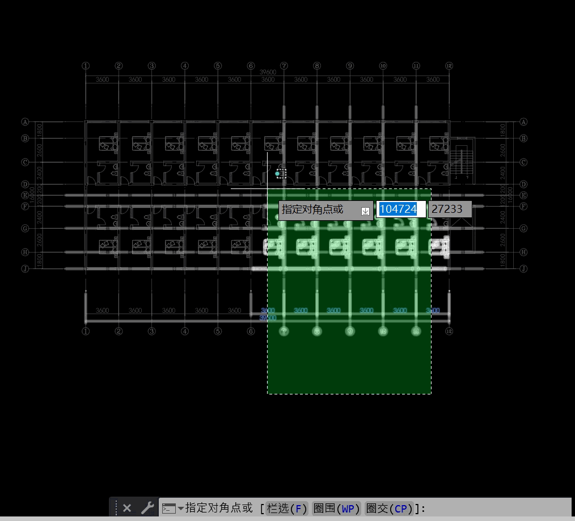
Task: Click grid axis bubble D on right
Action: [523, 184]
